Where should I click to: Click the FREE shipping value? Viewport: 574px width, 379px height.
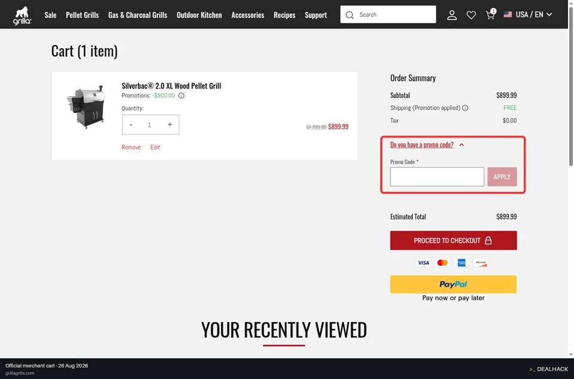click(510, 108)
